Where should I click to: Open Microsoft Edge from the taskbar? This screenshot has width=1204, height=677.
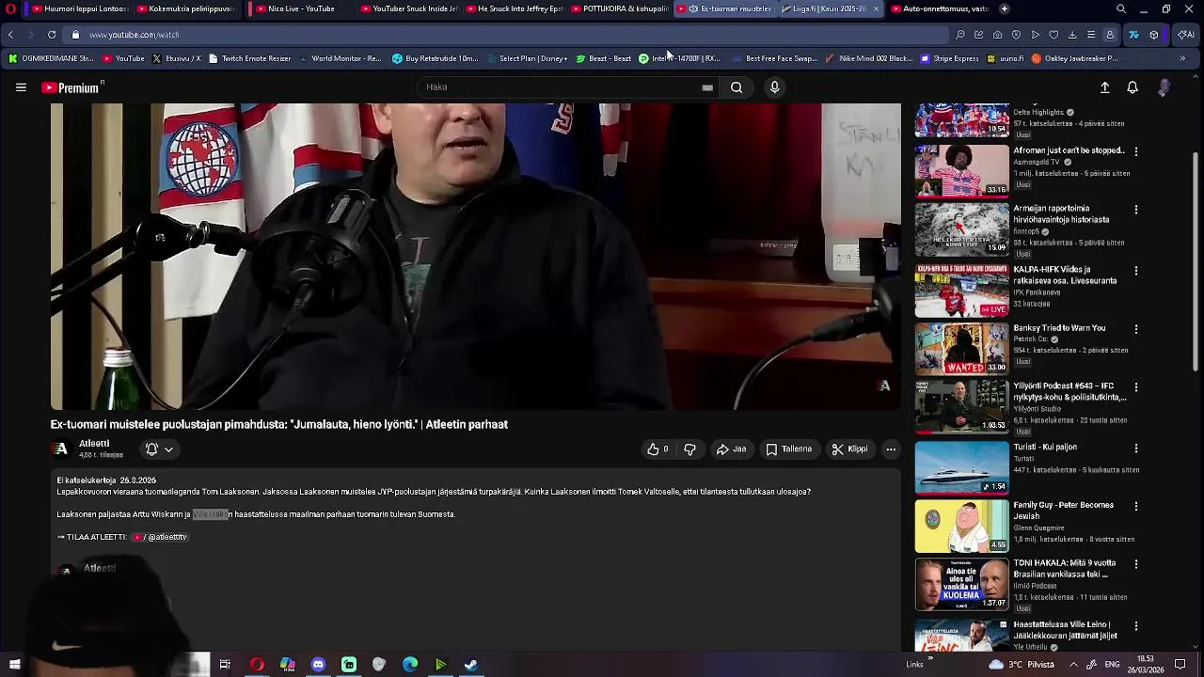[x=410, y=665]
